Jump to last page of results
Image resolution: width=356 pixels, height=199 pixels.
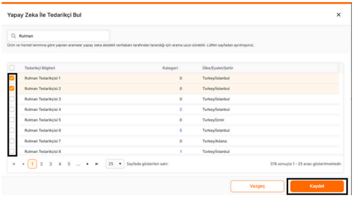point(97,164)
